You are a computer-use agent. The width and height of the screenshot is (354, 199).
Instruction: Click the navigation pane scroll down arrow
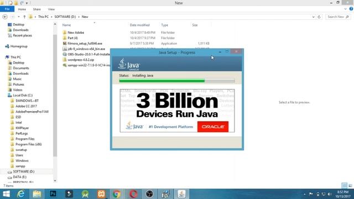(55, 181)
